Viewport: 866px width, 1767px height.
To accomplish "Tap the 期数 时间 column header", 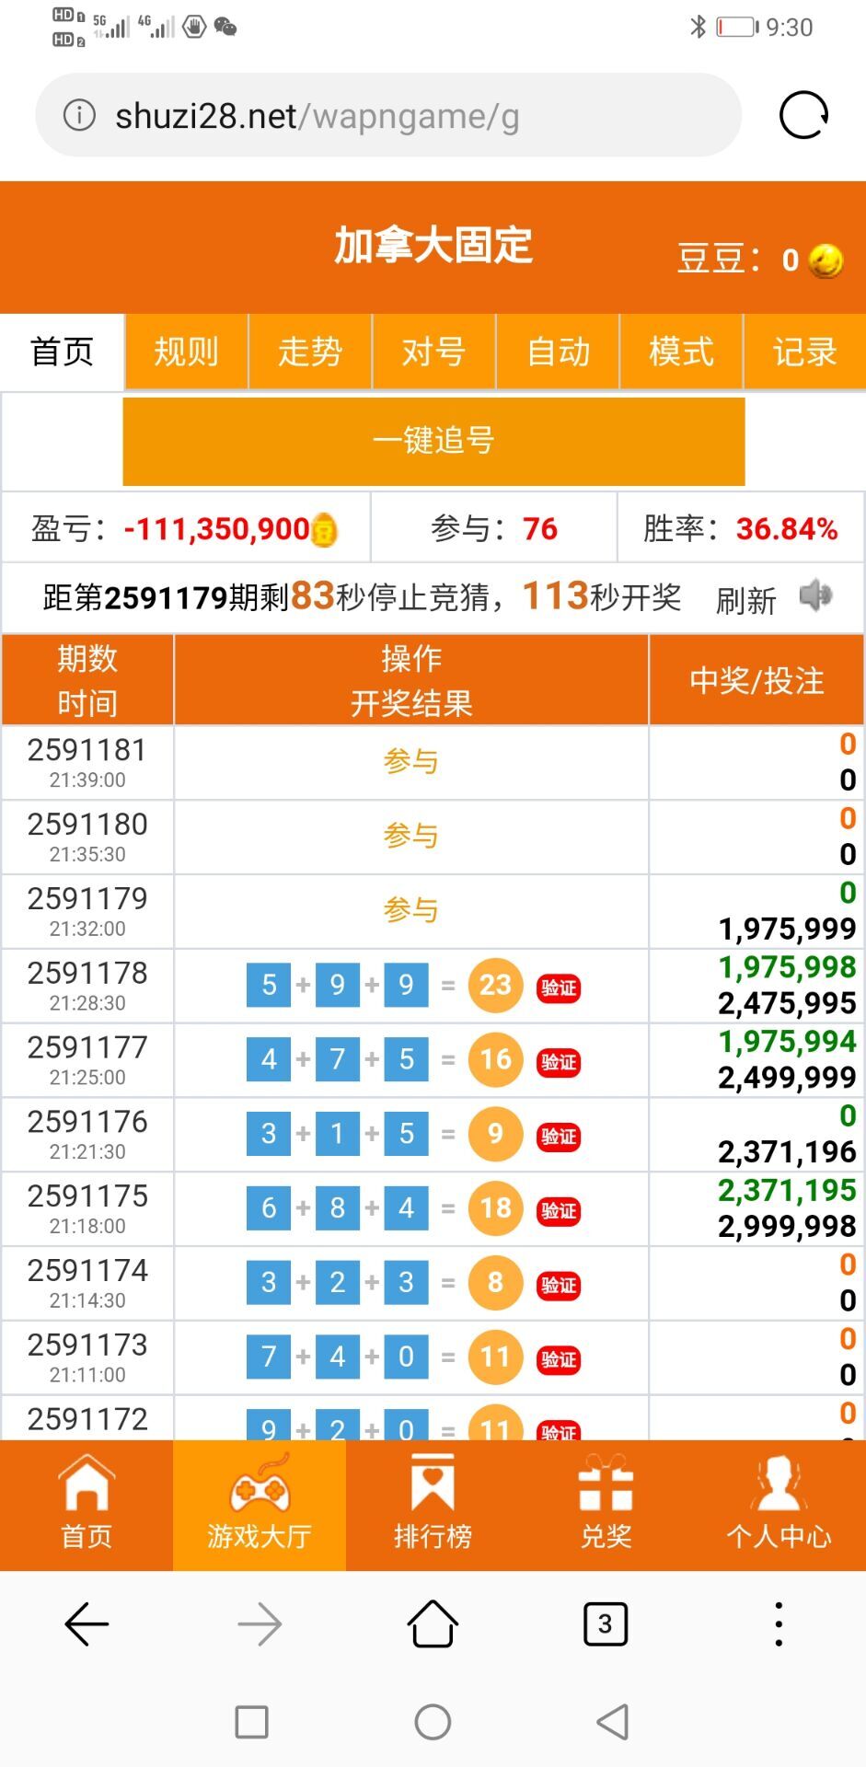I will click(87, 680).
